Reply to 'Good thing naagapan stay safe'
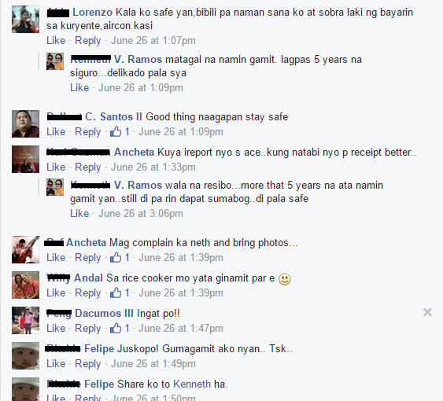Image resolution: width=443 pixels, height=401 pixels. (x=88, y=131)
